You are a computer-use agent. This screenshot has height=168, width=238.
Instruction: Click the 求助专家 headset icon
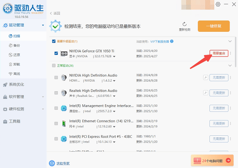tap(52, 163)
